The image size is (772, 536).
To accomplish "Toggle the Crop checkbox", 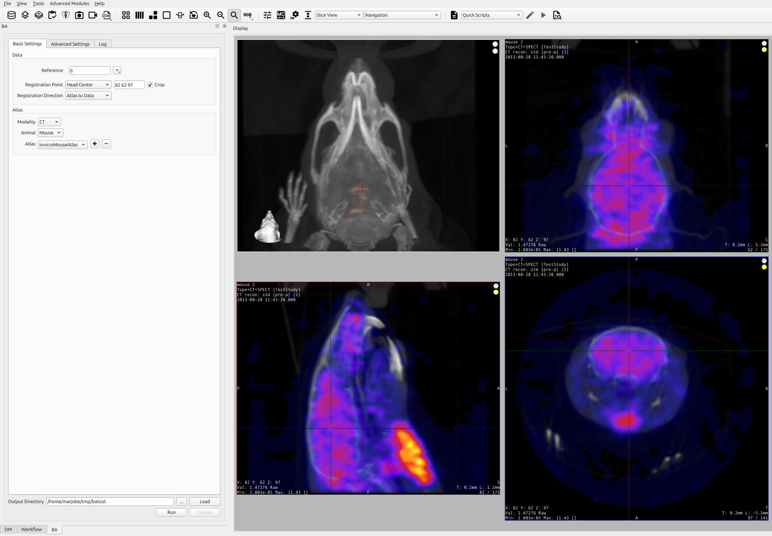I will coord(150,85).
